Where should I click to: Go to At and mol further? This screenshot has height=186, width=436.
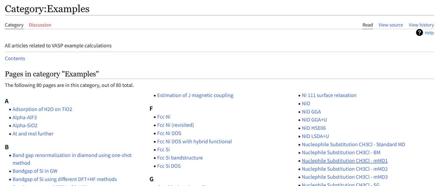coord(33,134)
